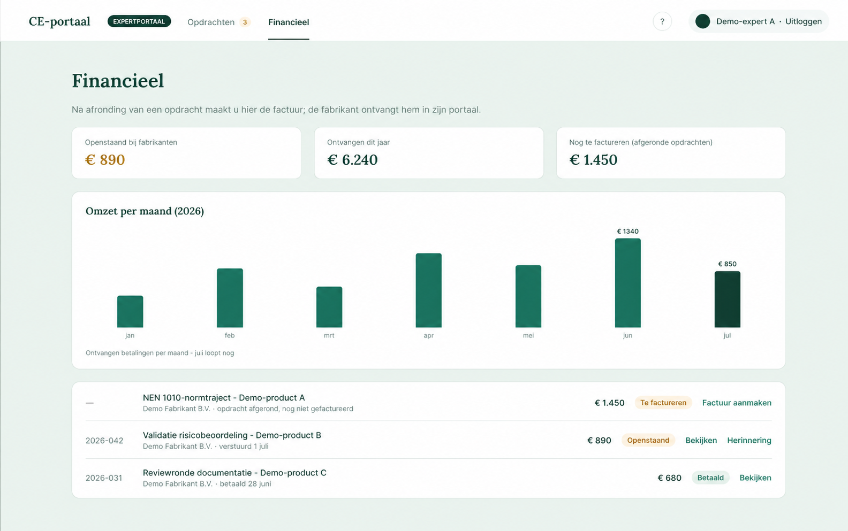848x531 pixels.
Task: Click the amount € 680 in the invoice list
Action: pyautogui.click(x=669, y=478)
